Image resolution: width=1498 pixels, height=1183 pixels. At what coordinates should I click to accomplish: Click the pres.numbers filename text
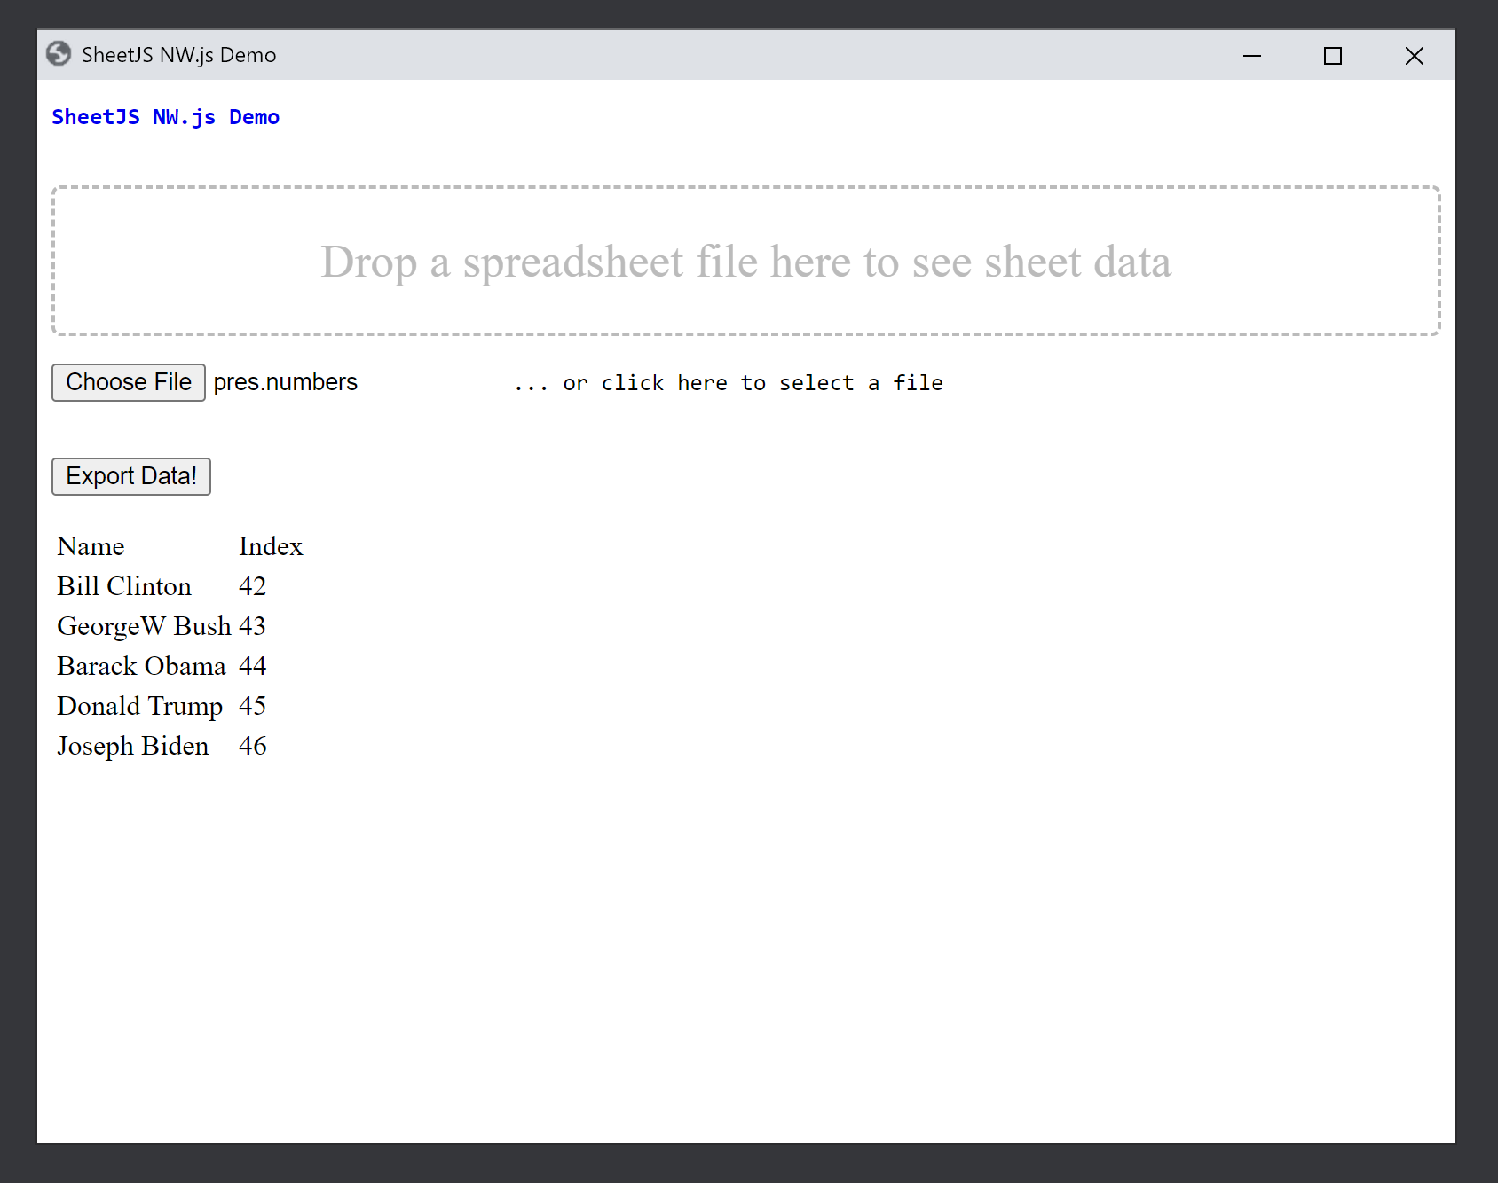click(285, 382)
